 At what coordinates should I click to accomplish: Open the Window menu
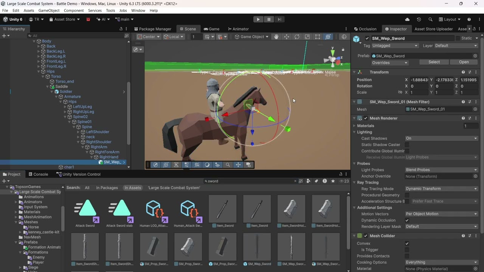coord(138,11)
